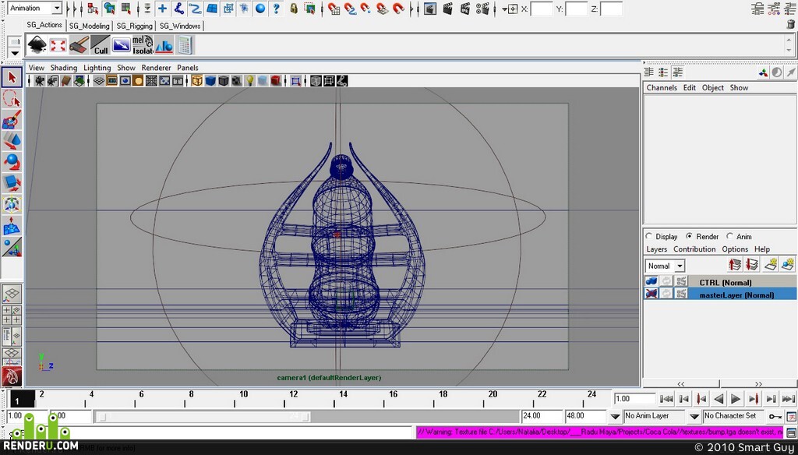Switch to the SG_Modeling shelf tab
Image resolution: width=798 pixels, height=455 pixels.
coord(89,26)
